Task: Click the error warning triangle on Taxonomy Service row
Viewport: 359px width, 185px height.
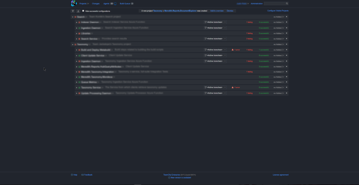Action: pyautogui.click(x=233, y=87)
